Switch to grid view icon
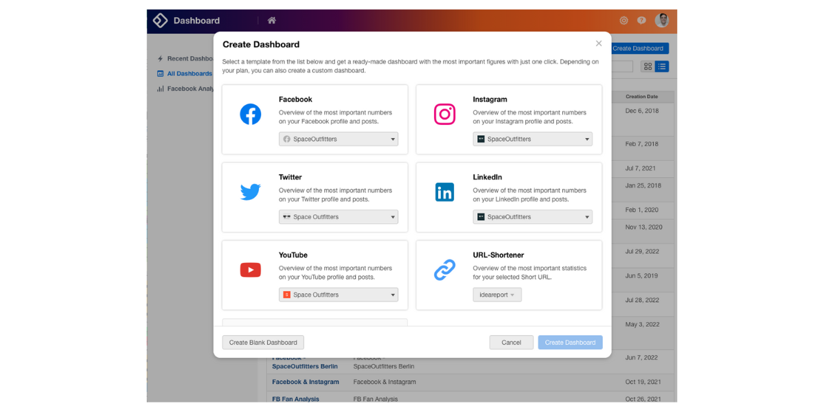 [x=648, y=67]
